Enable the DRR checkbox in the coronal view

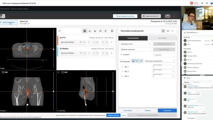[3, 72]
